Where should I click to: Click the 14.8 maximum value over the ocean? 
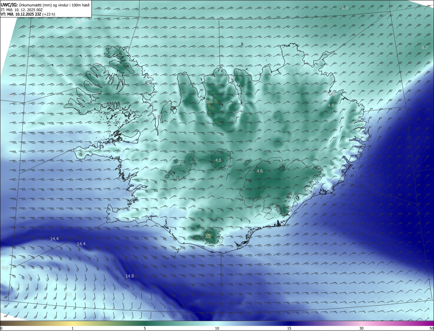[130, 276]
